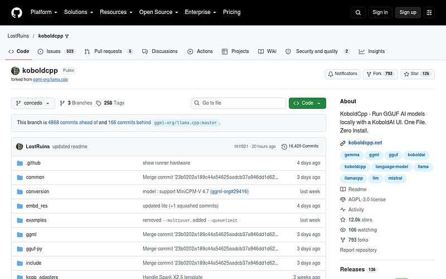Open the koboldcpp.net website link

tap(365, 143)
